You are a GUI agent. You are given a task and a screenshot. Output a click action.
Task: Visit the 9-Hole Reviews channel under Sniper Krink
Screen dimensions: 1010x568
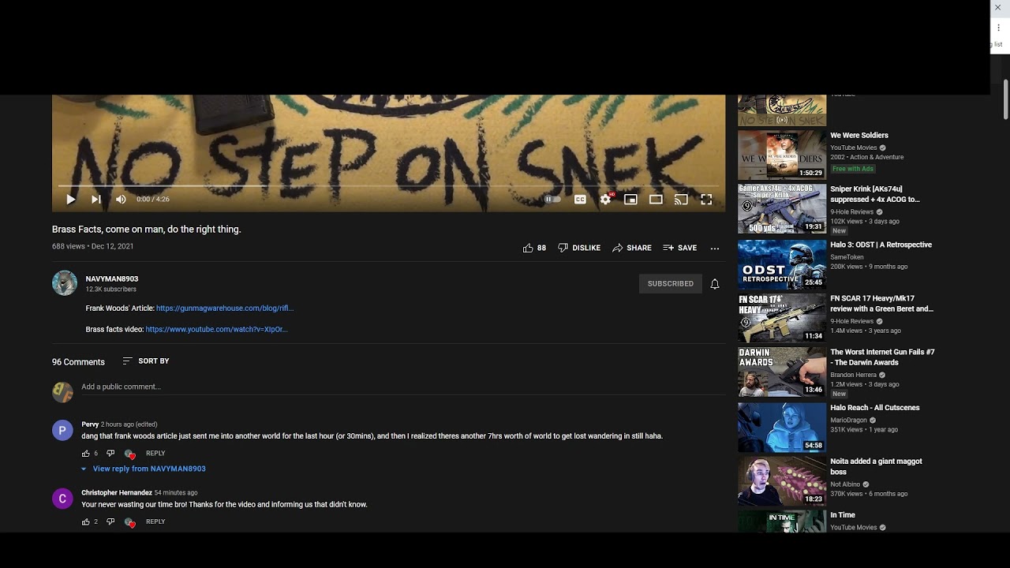click(852, 212)
